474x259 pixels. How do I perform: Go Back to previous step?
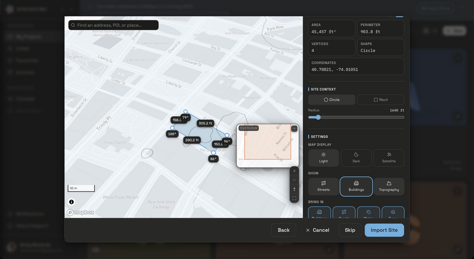click(x=284, y=230)
